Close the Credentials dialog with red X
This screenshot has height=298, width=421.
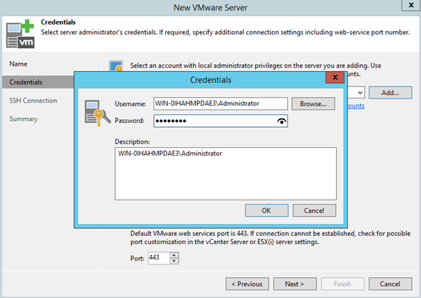click(x=335, y=77)
